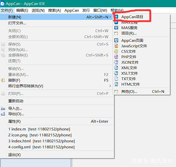Click the save-as icon beside 另存为(A)
Screen dimensions: 176x167
tap(3, 50)
